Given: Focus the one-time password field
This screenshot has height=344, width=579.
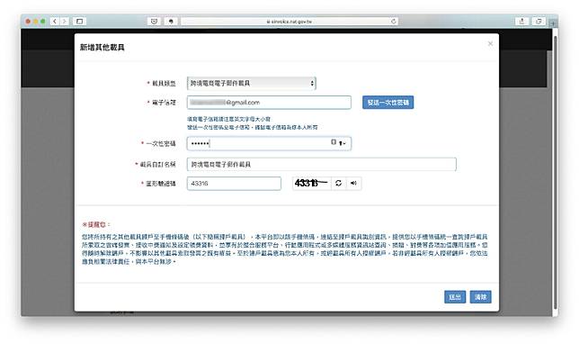Looking at the screenshot, I should [269, 143].
